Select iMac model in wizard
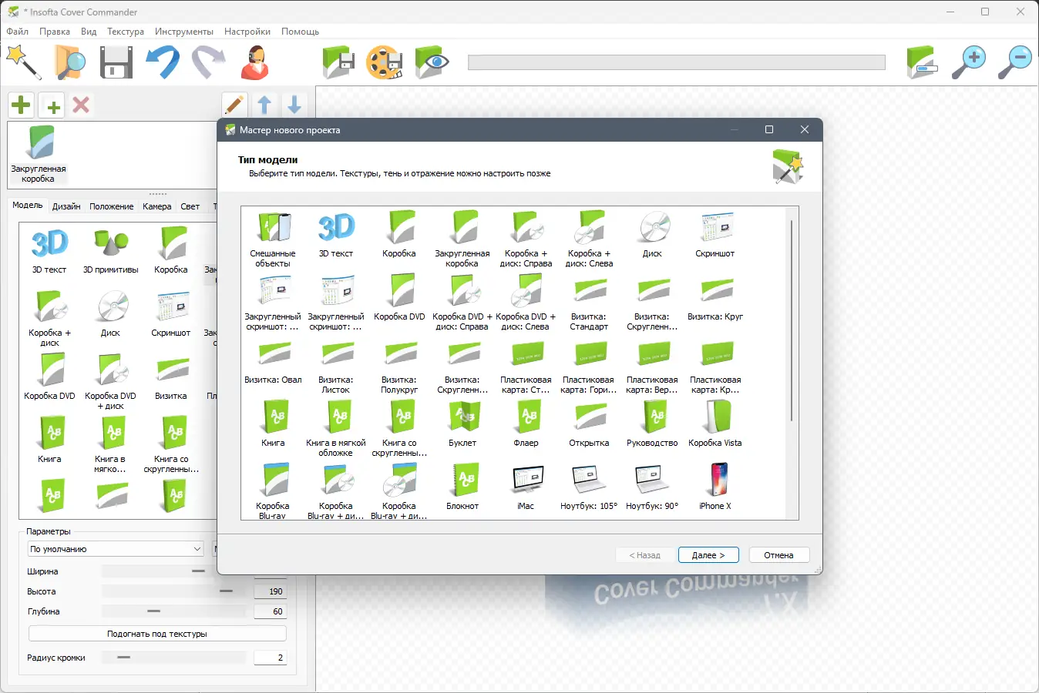Viewport: 1039px width, 693px height. point(526,487)
